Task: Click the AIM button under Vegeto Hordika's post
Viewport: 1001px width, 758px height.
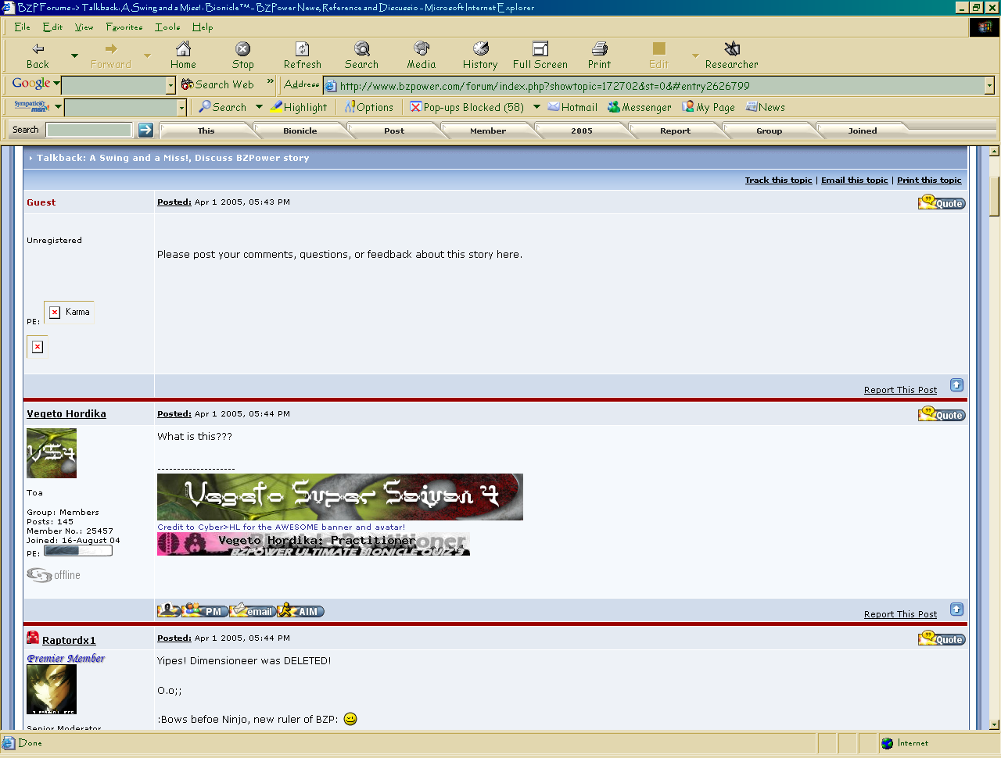Action: click(x=300, y=610)
